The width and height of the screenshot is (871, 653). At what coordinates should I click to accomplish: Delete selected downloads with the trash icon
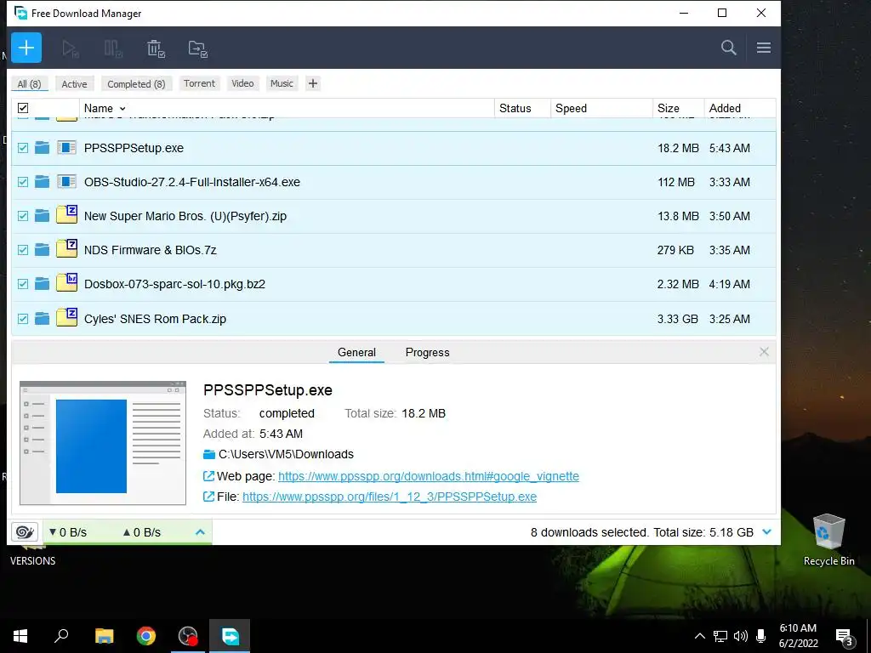157,48
